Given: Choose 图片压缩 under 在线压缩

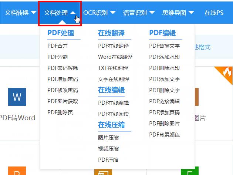Looking at the screenshot, I should (x=108, y=138).
